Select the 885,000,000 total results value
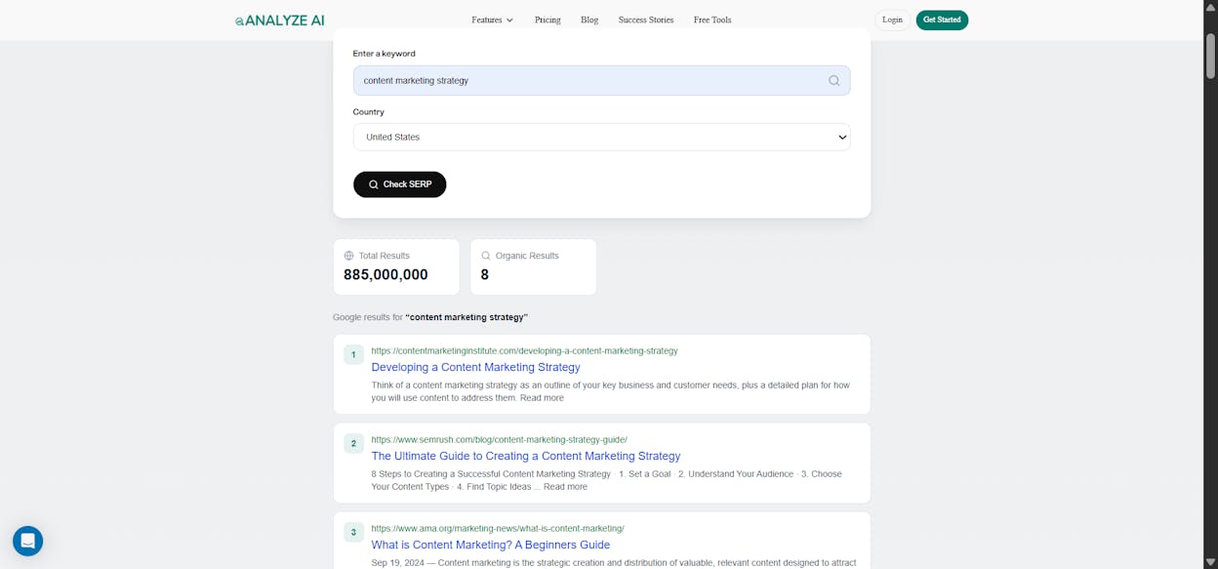Viewport: 1218px width, 569px height. [x=386, y=275]
